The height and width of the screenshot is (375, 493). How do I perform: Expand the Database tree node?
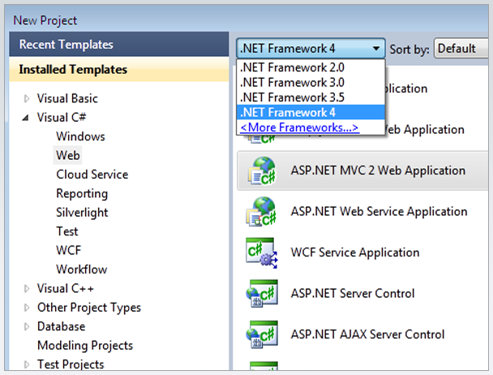(x=27, y=326)
